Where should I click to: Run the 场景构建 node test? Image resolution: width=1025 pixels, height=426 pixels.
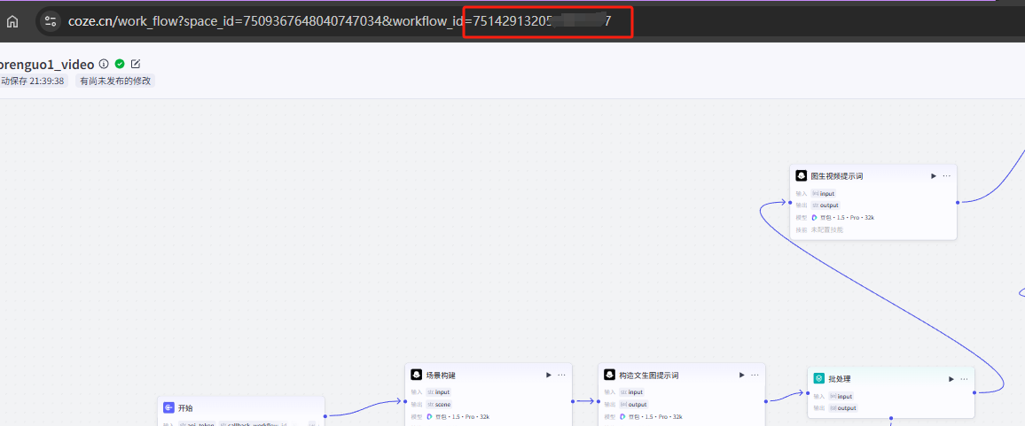point(549,376)
